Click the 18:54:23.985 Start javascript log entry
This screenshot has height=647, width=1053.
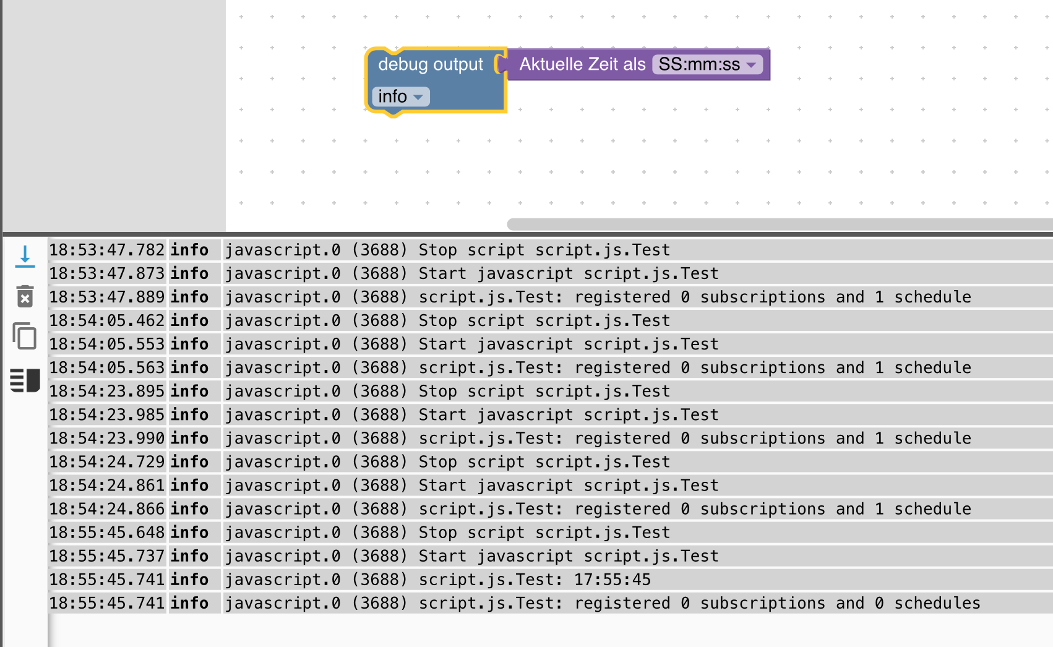coord(551,414)
